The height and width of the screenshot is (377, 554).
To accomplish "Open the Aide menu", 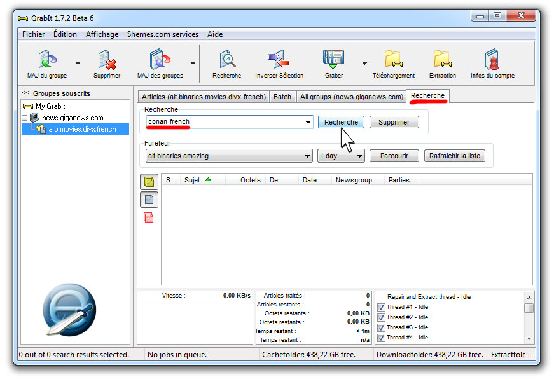I will point(215,34).
